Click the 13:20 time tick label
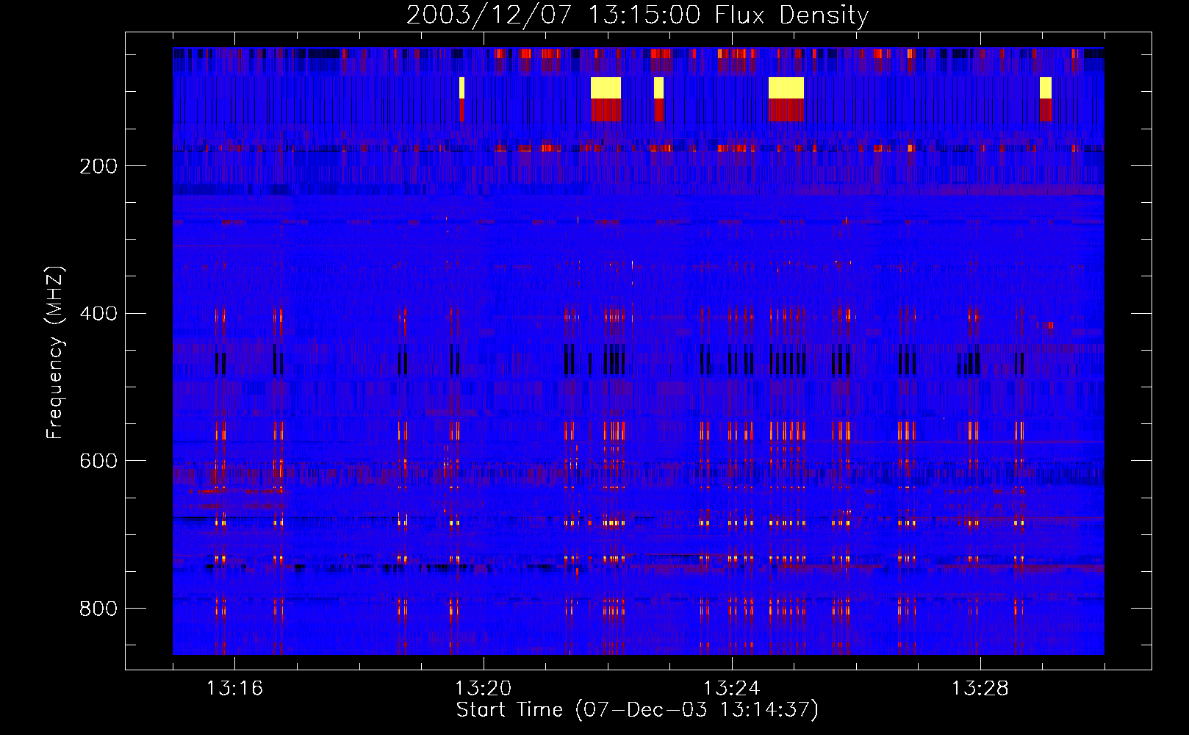This screenshot has width=1189, height=735. [483, 689]
